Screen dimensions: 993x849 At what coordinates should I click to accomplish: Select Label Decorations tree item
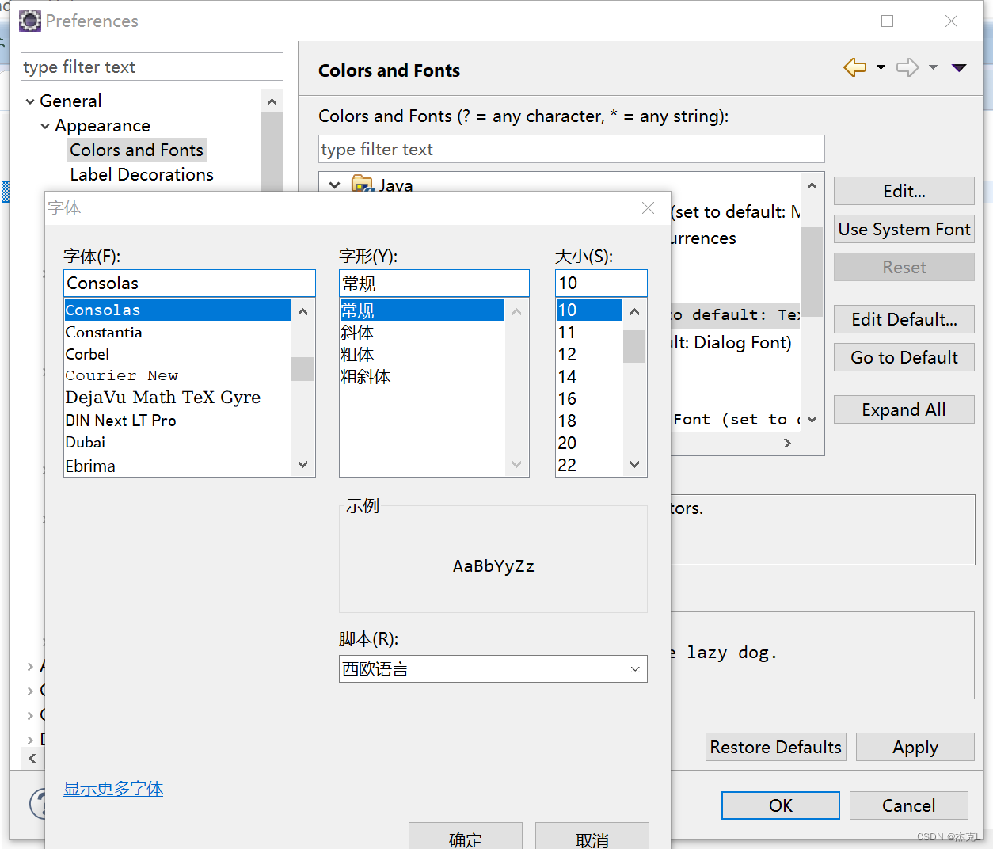[x=142, y=175]
